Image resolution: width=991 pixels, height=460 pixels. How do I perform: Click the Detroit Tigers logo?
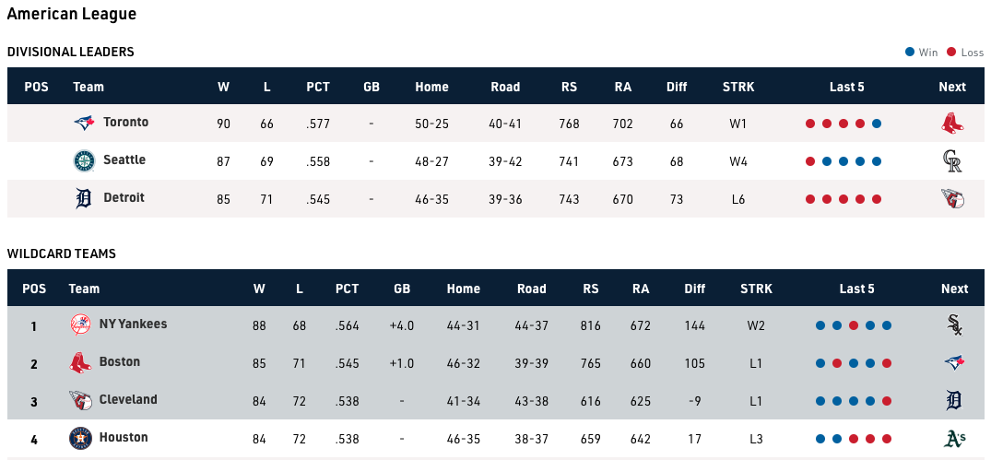point(85,198)
